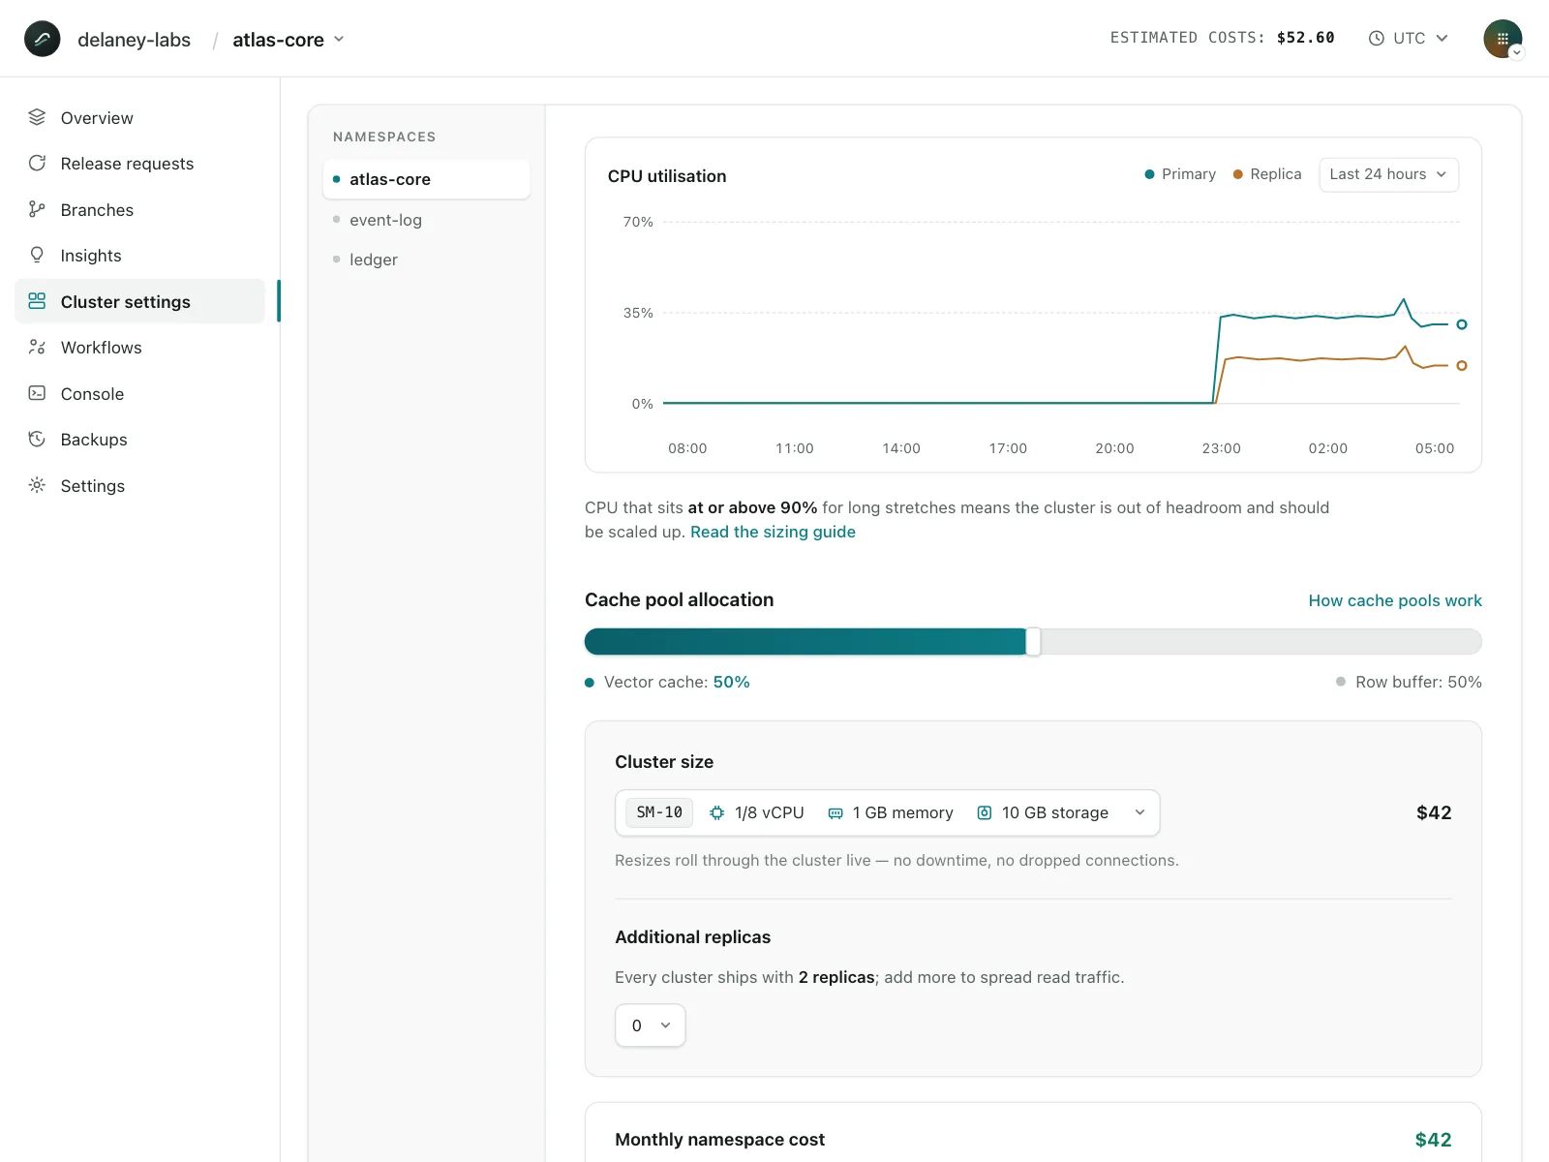Open the Last 24 hours range dropdown
The image size is (1549, 1162).
(1388, 174)
